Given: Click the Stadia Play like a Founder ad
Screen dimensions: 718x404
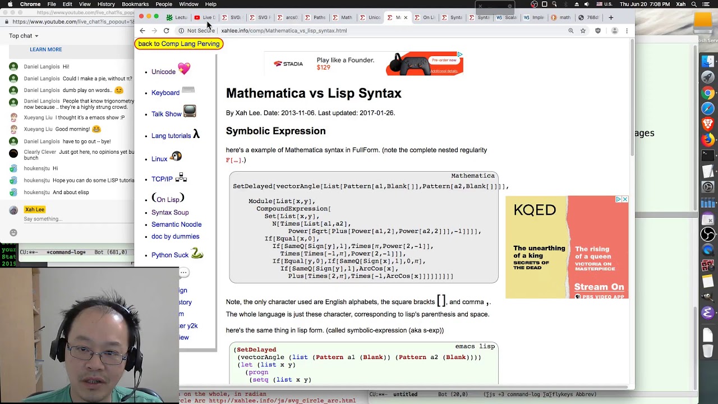Looking at the screenshot, I should point(364,63).
